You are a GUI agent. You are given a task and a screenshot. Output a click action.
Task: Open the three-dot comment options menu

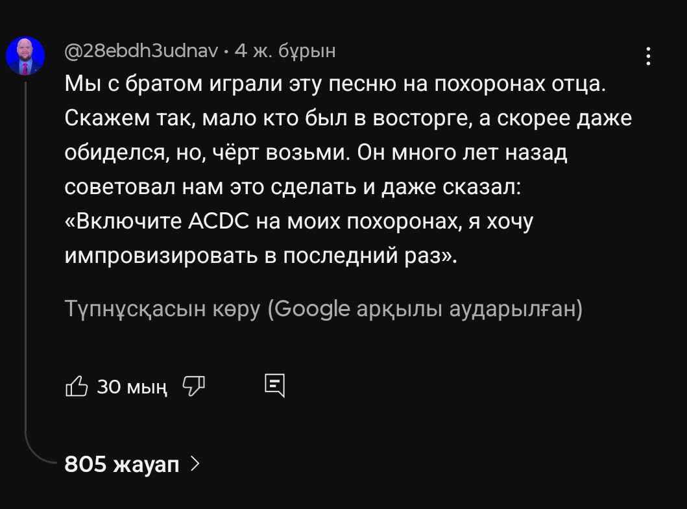coord(648,57)
